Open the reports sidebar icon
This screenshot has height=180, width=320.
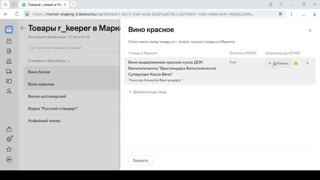click(x=9, y=81)
